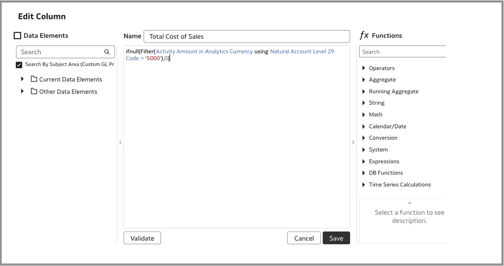Toggle the Data Elements checkbox

(x=18, y=36)
